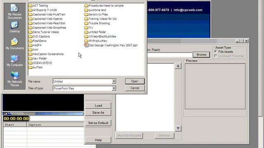Click the asset path field beside Browse

tap(170, 55)
